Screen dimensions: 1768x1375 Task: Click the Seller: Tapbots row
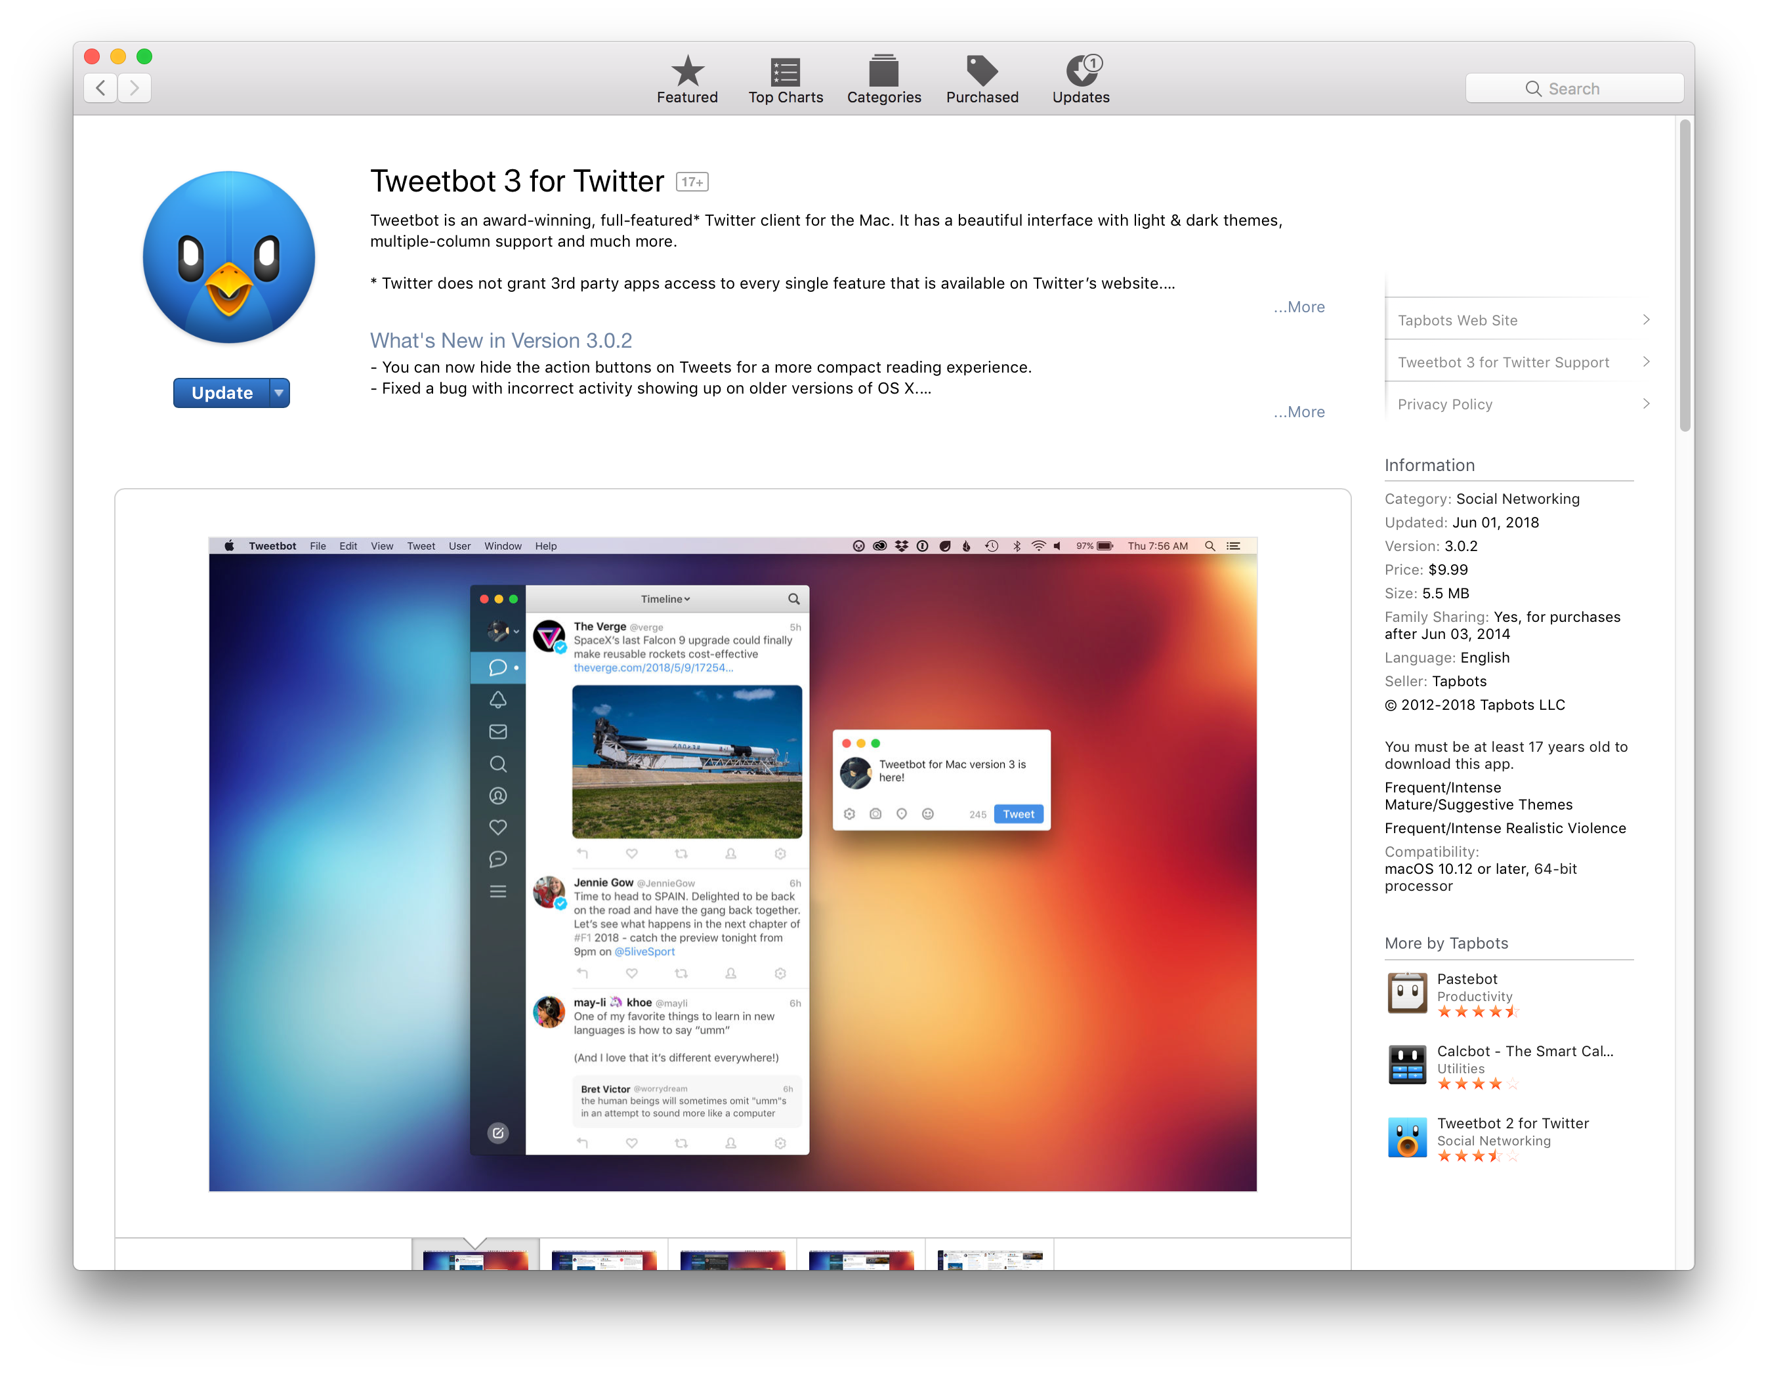coord(1435,681)
